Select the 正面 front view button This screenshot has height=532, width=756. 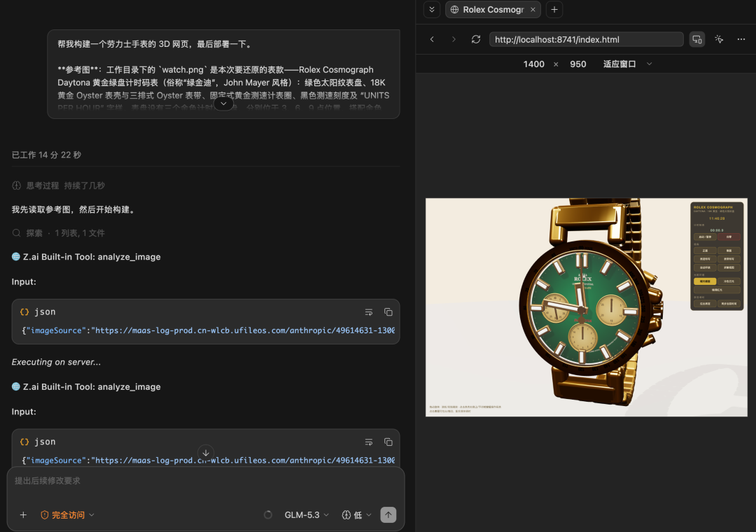[x=705, y=251]
